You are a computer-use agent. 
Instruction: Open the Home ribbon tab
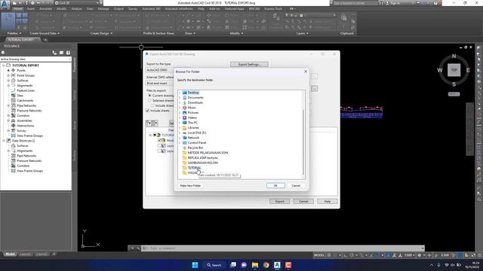pos(17,8)
